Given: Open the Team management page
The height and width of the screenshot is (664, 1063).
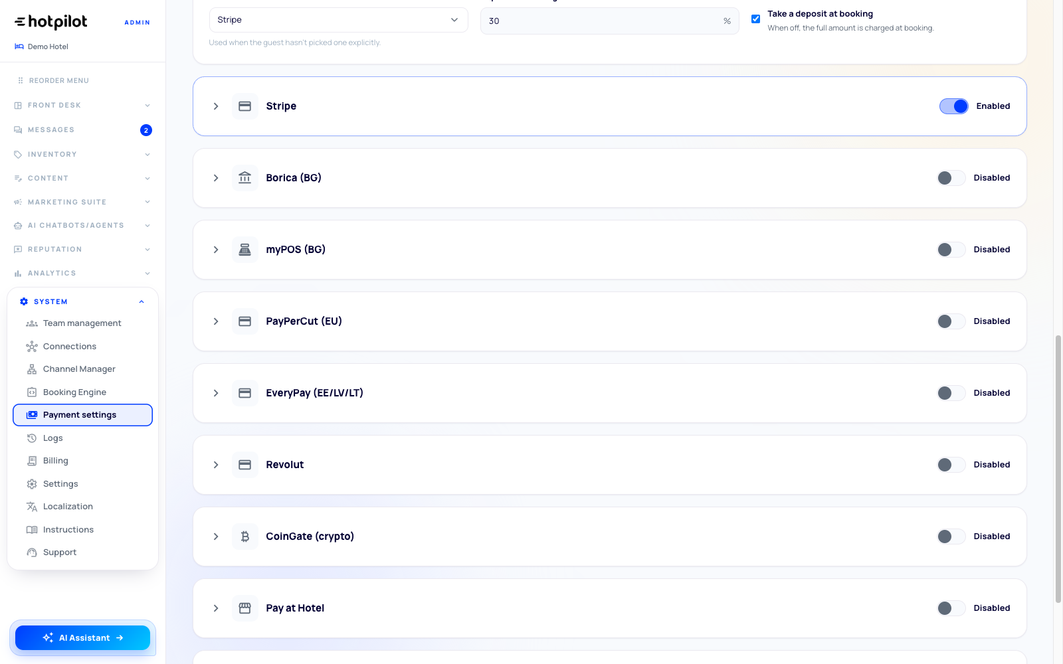Looking at the screenshot, I should (x=82, y=323).
